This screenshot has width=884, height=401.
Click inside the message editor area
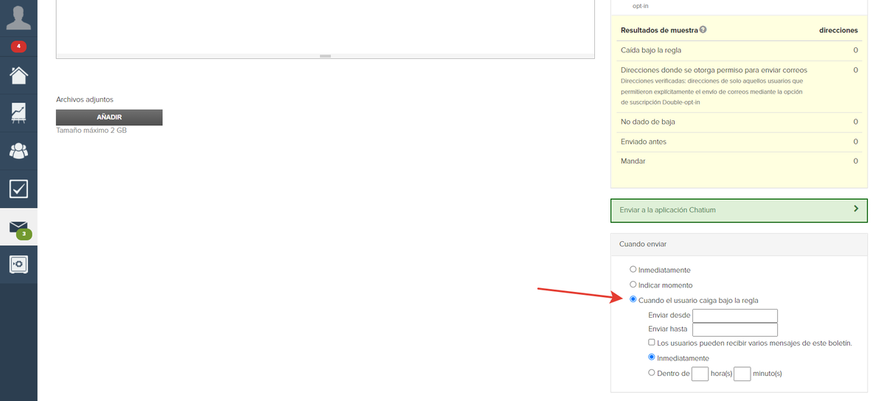coord(325,27)
